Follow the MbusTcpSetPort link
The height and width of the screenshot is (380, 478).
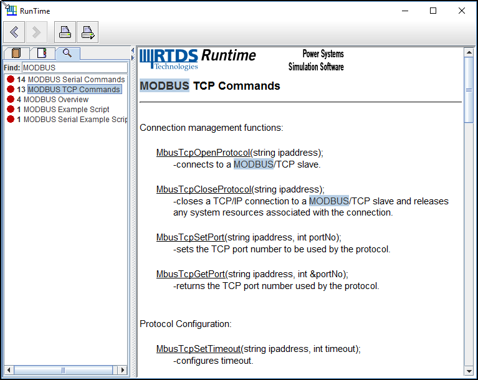click(x=191, y=237)
